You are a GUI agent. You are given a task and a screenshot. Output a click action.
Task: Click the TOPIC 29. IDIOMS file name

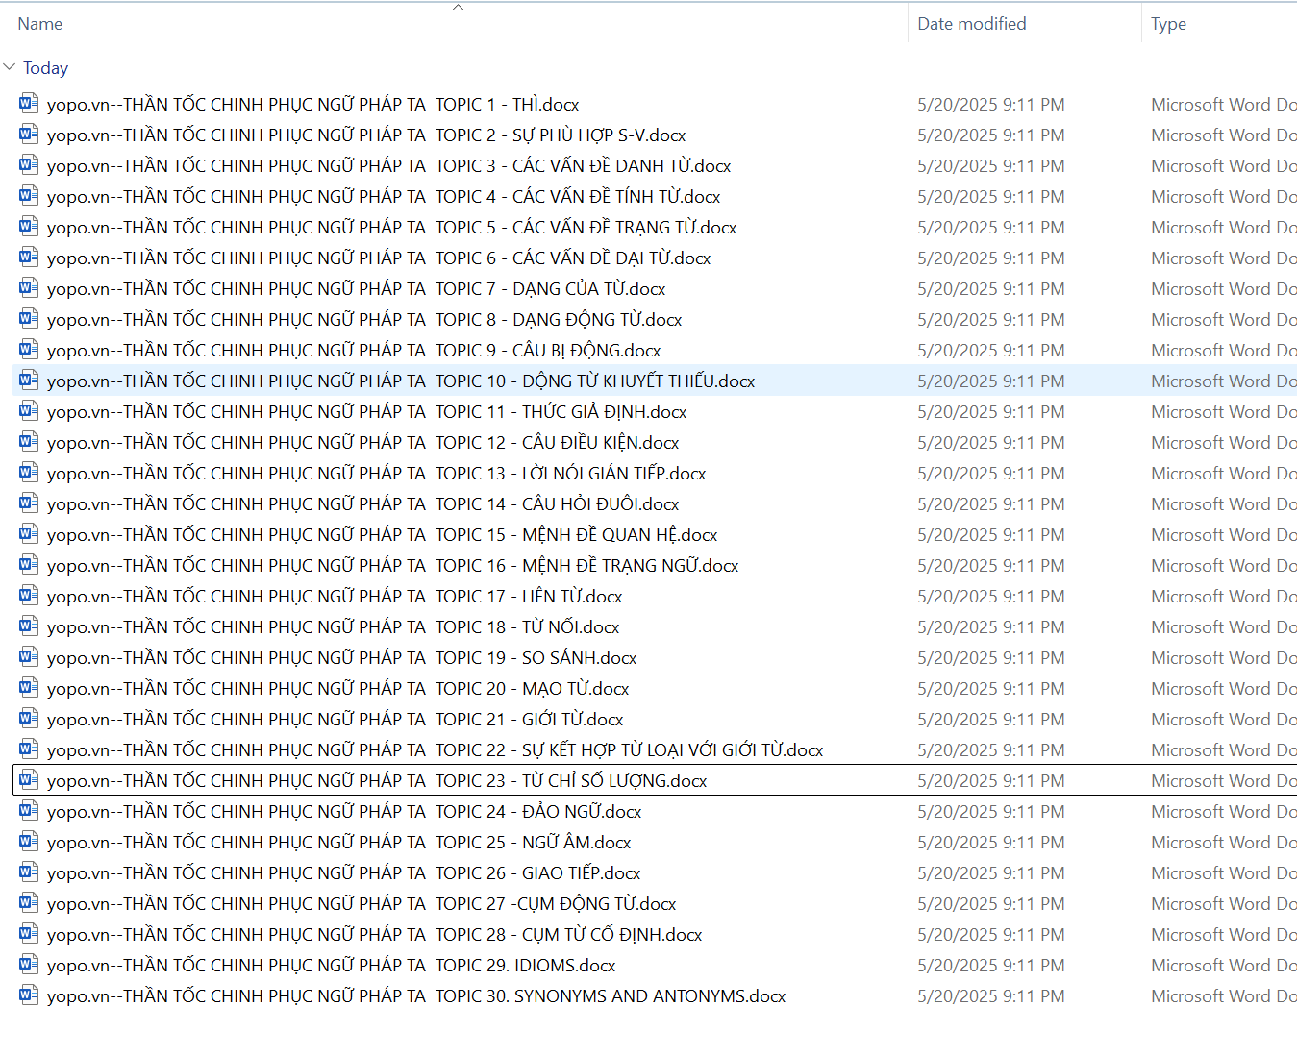pyautogui.click(x=331, y=966)
